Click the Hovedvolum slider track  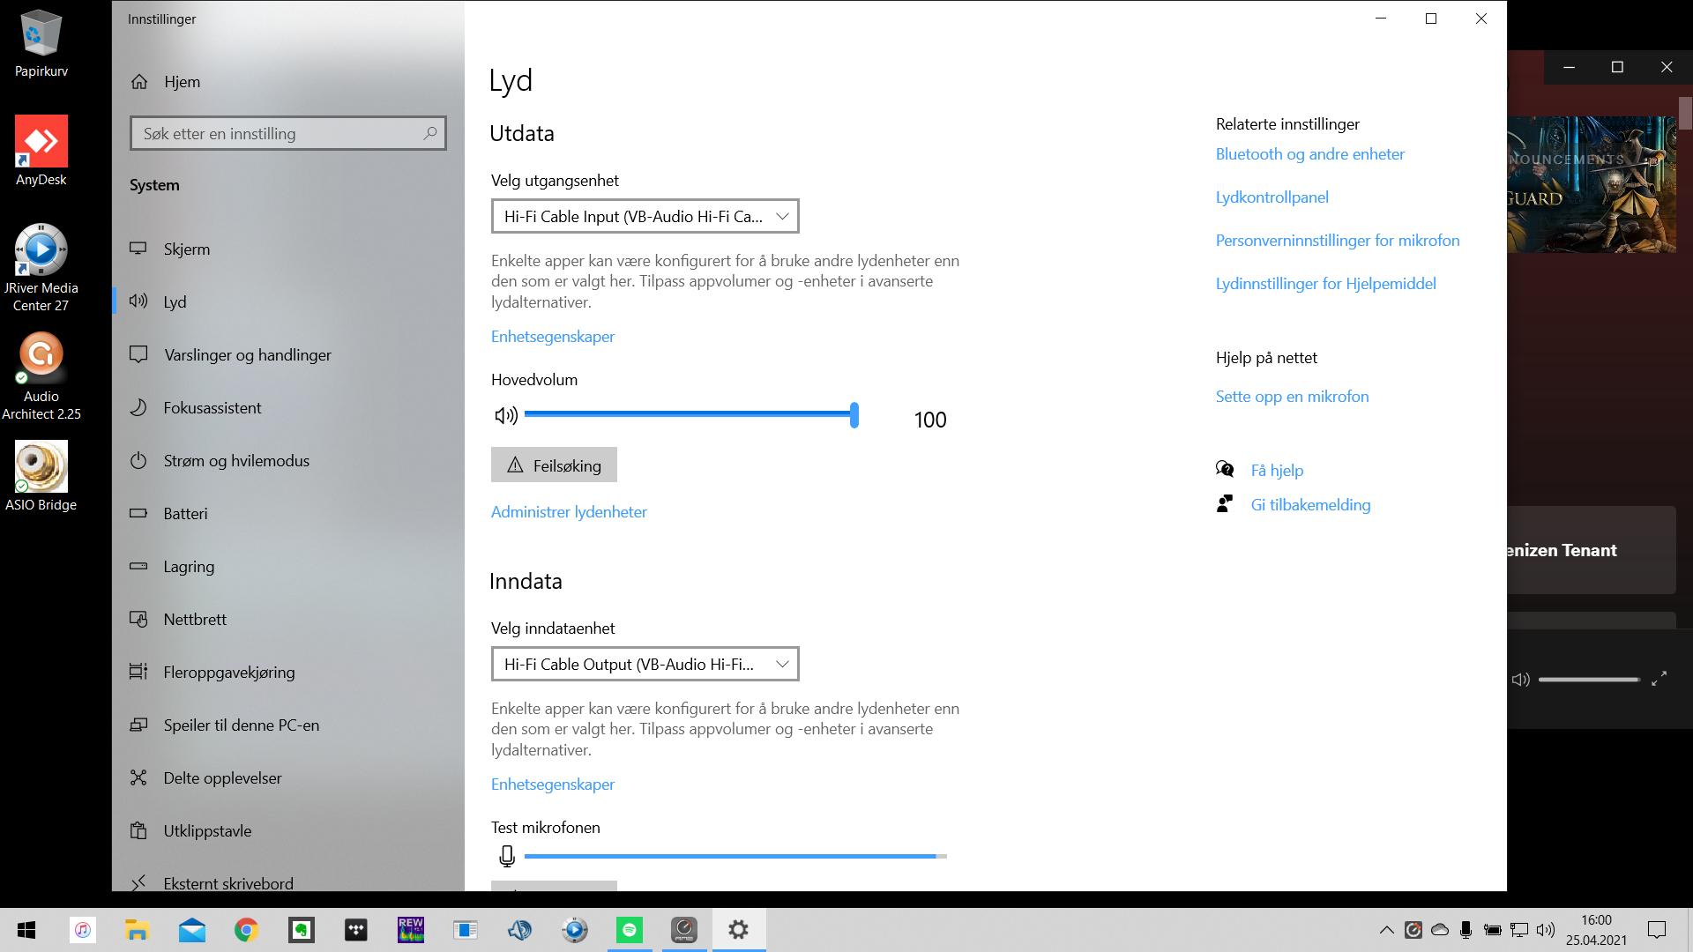coord(688,414)
